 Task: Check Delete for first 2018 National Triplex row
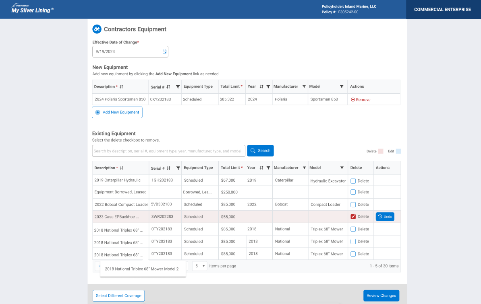(353, 229)
